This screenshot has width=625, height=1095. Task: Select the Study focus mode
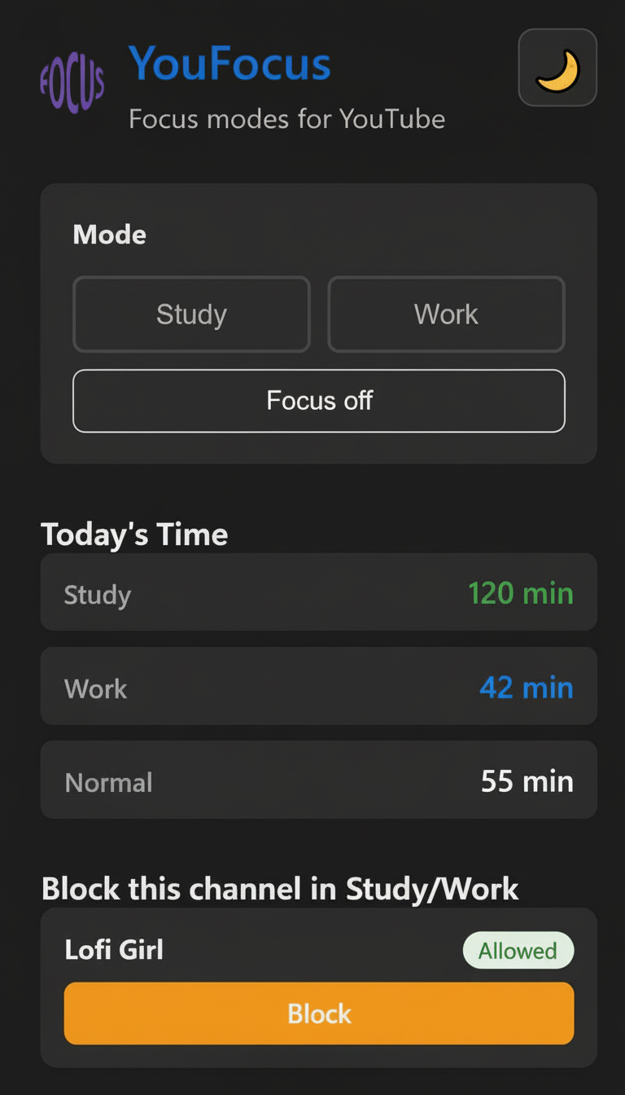coord(191,314)
